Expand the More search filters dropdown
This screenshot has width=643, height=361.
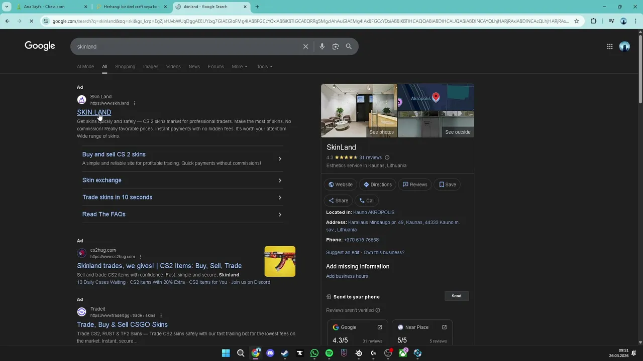click(x=240, y=67)
